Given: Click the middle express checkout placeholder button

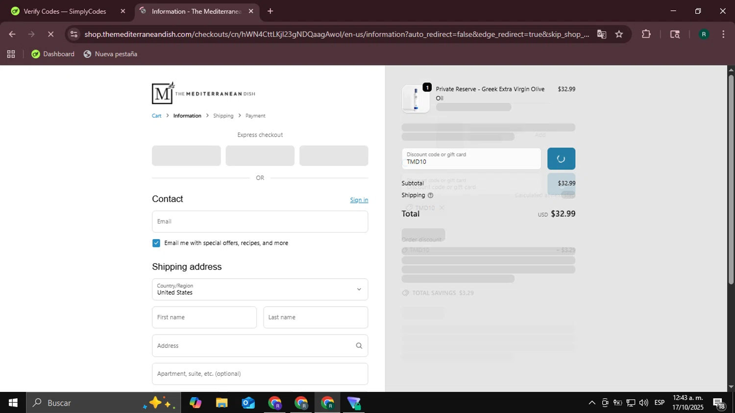Looking at the screenshot, I should pyautogui.click(x=260, y=156).
